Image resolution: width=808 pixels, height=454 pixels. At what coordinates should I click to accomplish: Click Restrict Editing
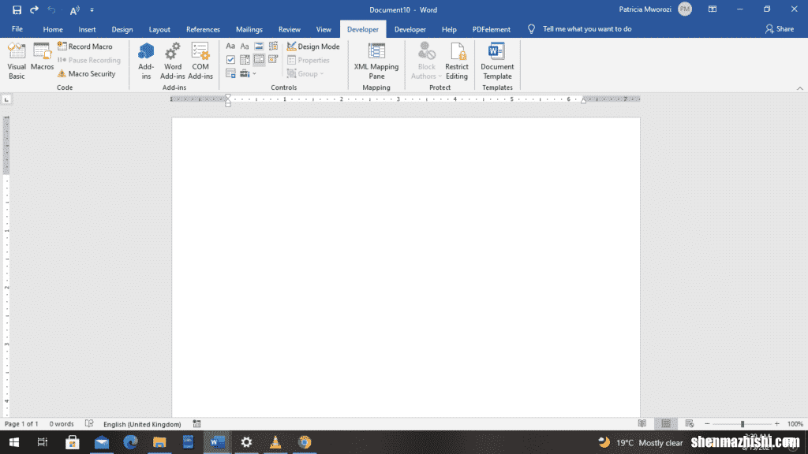[457, 61]
